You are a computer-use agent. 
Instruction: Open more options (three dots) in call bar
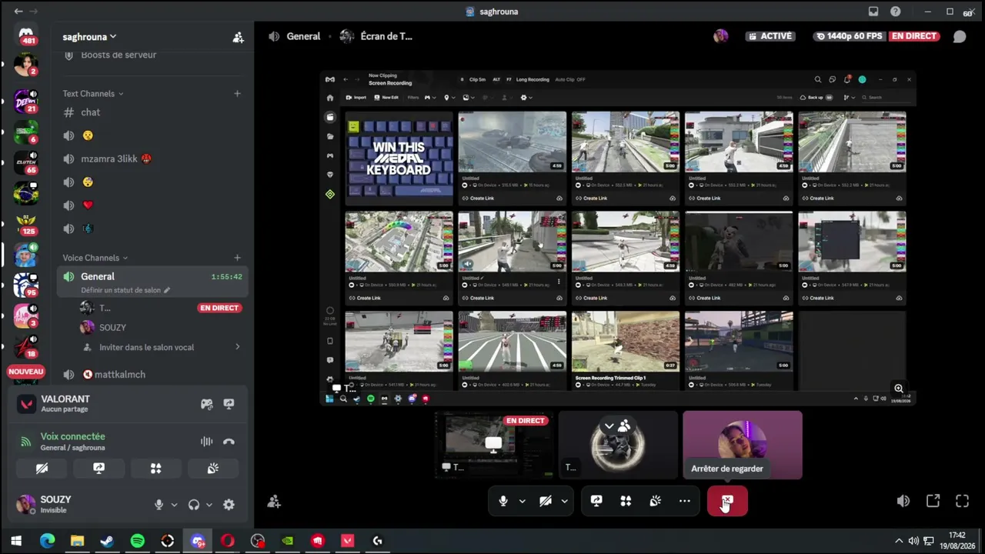[x=685, y=501]
